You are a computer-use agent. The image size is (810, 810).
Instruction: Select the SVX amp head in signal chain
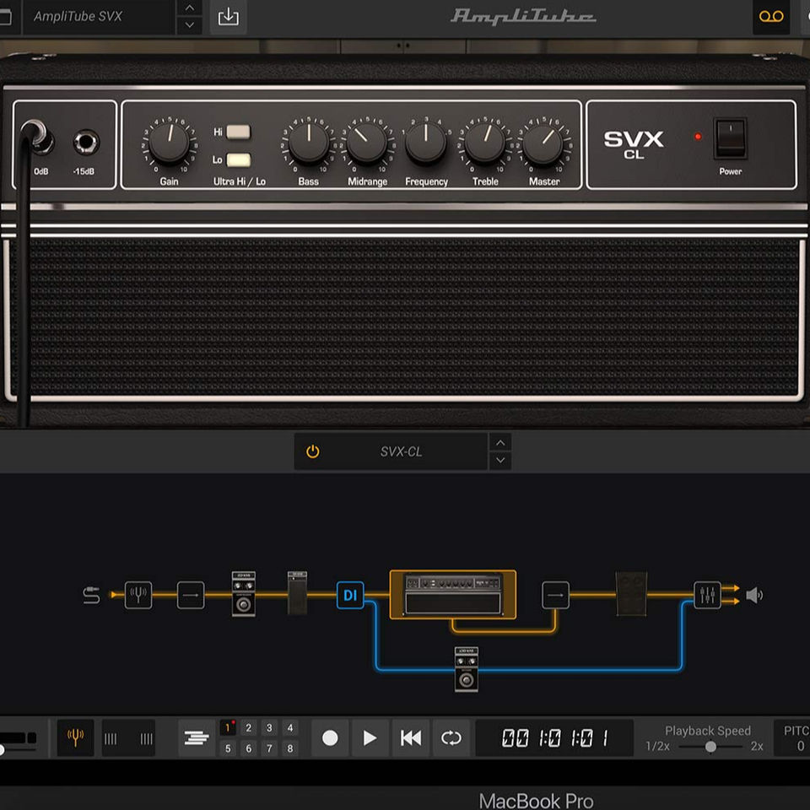[452, 594]
